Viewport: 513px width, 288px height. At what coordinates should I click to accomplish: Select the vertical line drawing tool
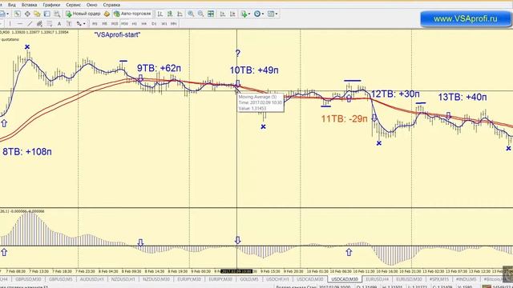click(10, 23)
